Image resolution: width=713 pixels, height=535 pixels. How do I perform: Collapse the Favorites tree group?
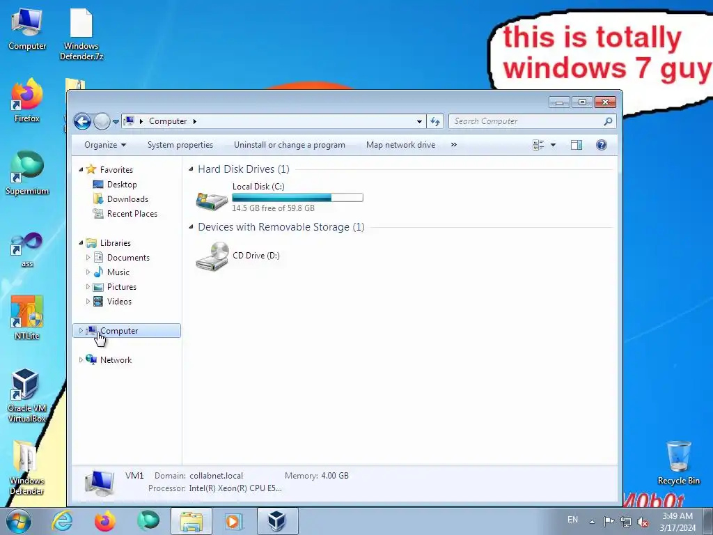point(81,170)
